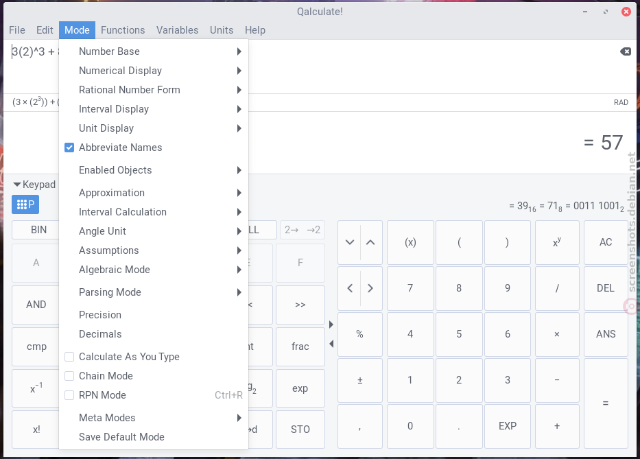
Task: Click the equals key on keypad
Action: (606, 403)
